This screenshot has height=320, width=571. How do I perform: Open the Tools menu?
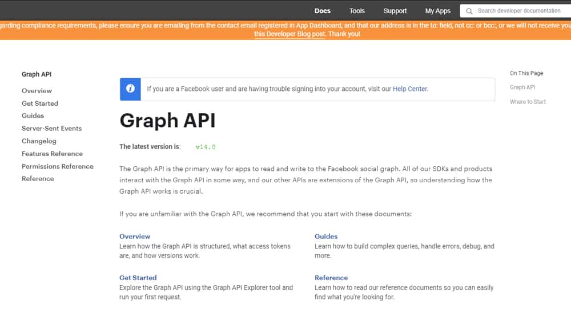[x=357, y=11]
